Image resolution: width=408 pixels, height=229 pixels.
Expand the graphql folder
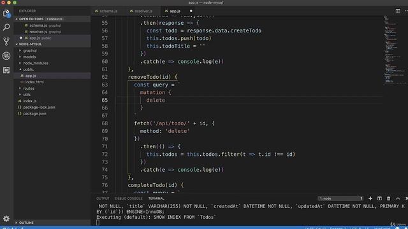pyautogui.click(x=30, y=50)
